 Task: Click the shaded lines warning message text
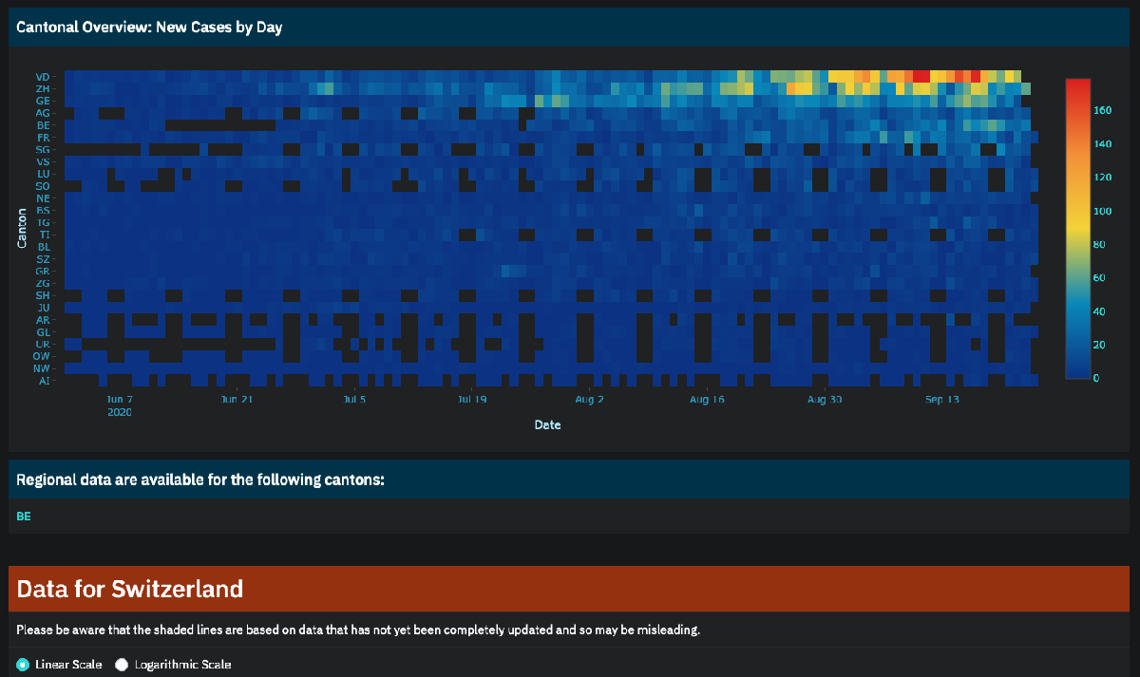(x=357, y=629)
